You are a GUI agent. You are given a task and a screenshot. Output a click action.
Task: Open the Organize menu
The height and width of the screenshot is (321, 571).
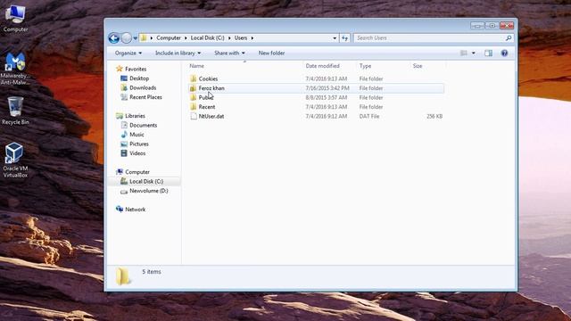pyautogui.click(x=128, y=53)
